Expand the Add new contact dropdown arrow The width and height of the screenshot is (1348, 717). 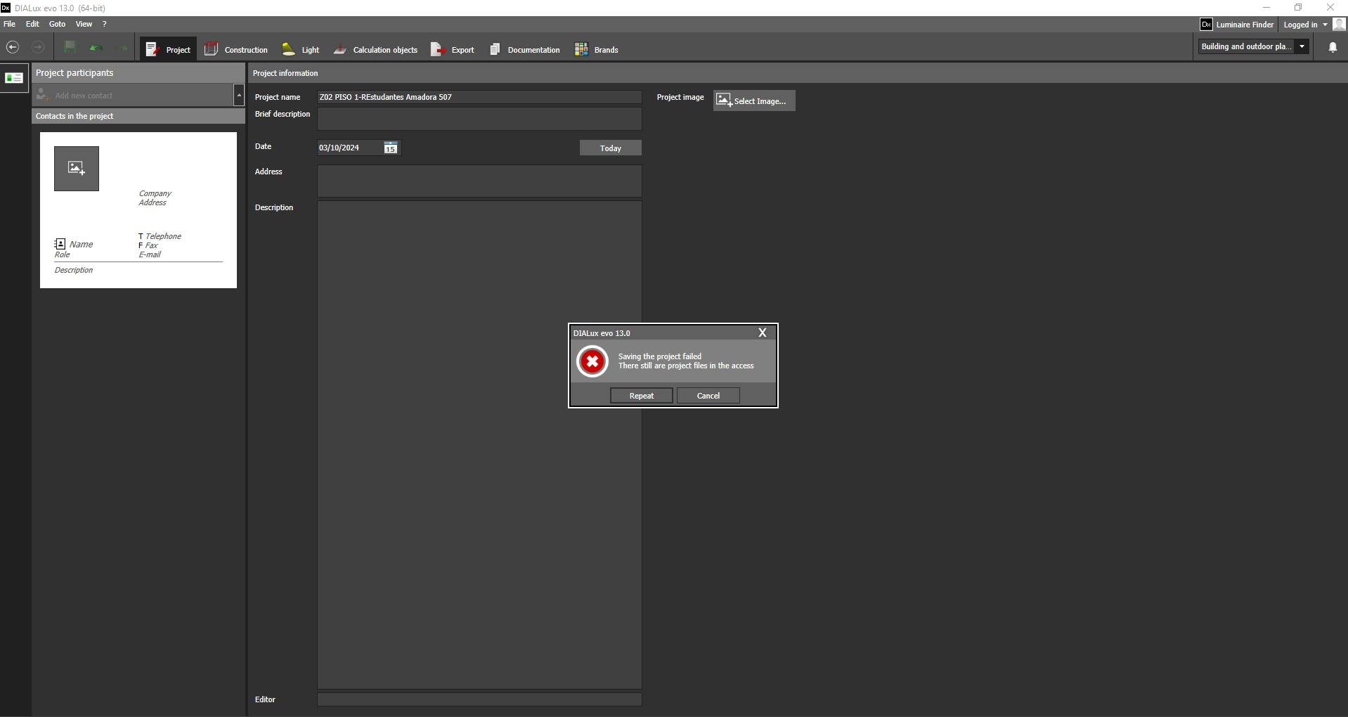239,95
